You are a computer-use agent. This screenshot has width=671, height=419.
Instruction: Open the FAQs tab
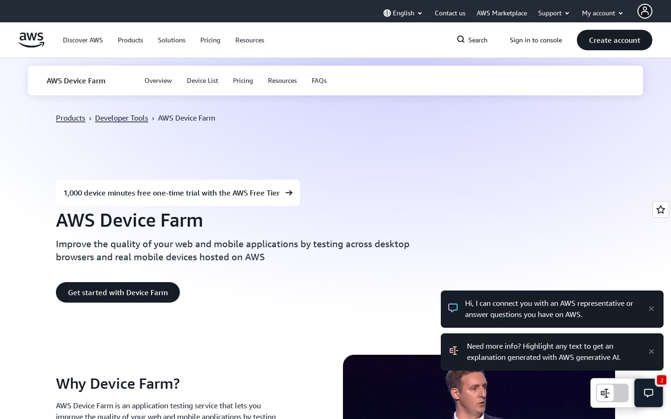coord(319,81)
